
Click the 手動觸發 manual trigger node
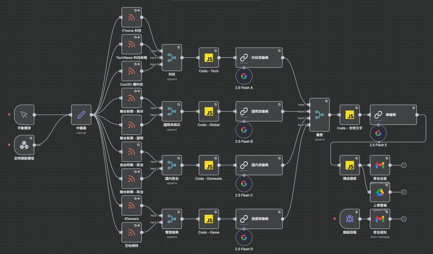(x=24, y=115)
